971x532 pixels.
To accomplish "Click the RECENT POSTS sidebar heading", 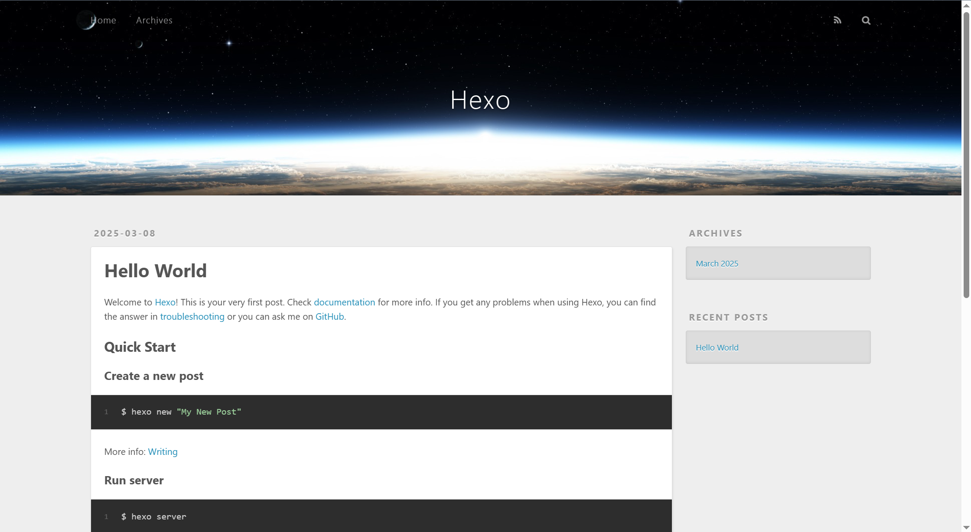I will coord(728,317).
